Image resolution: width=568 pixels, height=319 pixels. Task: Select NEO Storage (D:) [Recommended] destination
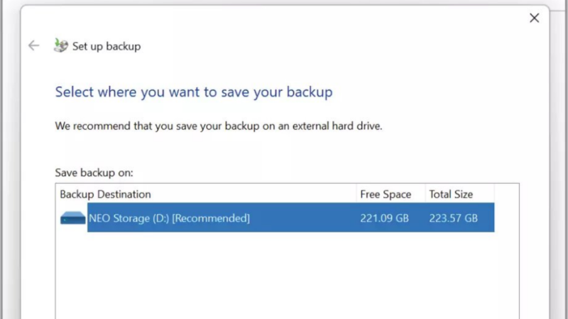pyautogui.click(x=169, y=218)
